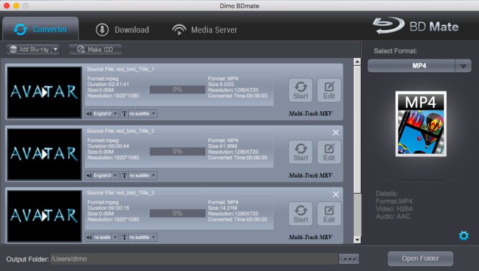This screenshot has width=479, height=271.
Task: Open format settings with the blue gear icon
Action: click(x=463, y=236)
